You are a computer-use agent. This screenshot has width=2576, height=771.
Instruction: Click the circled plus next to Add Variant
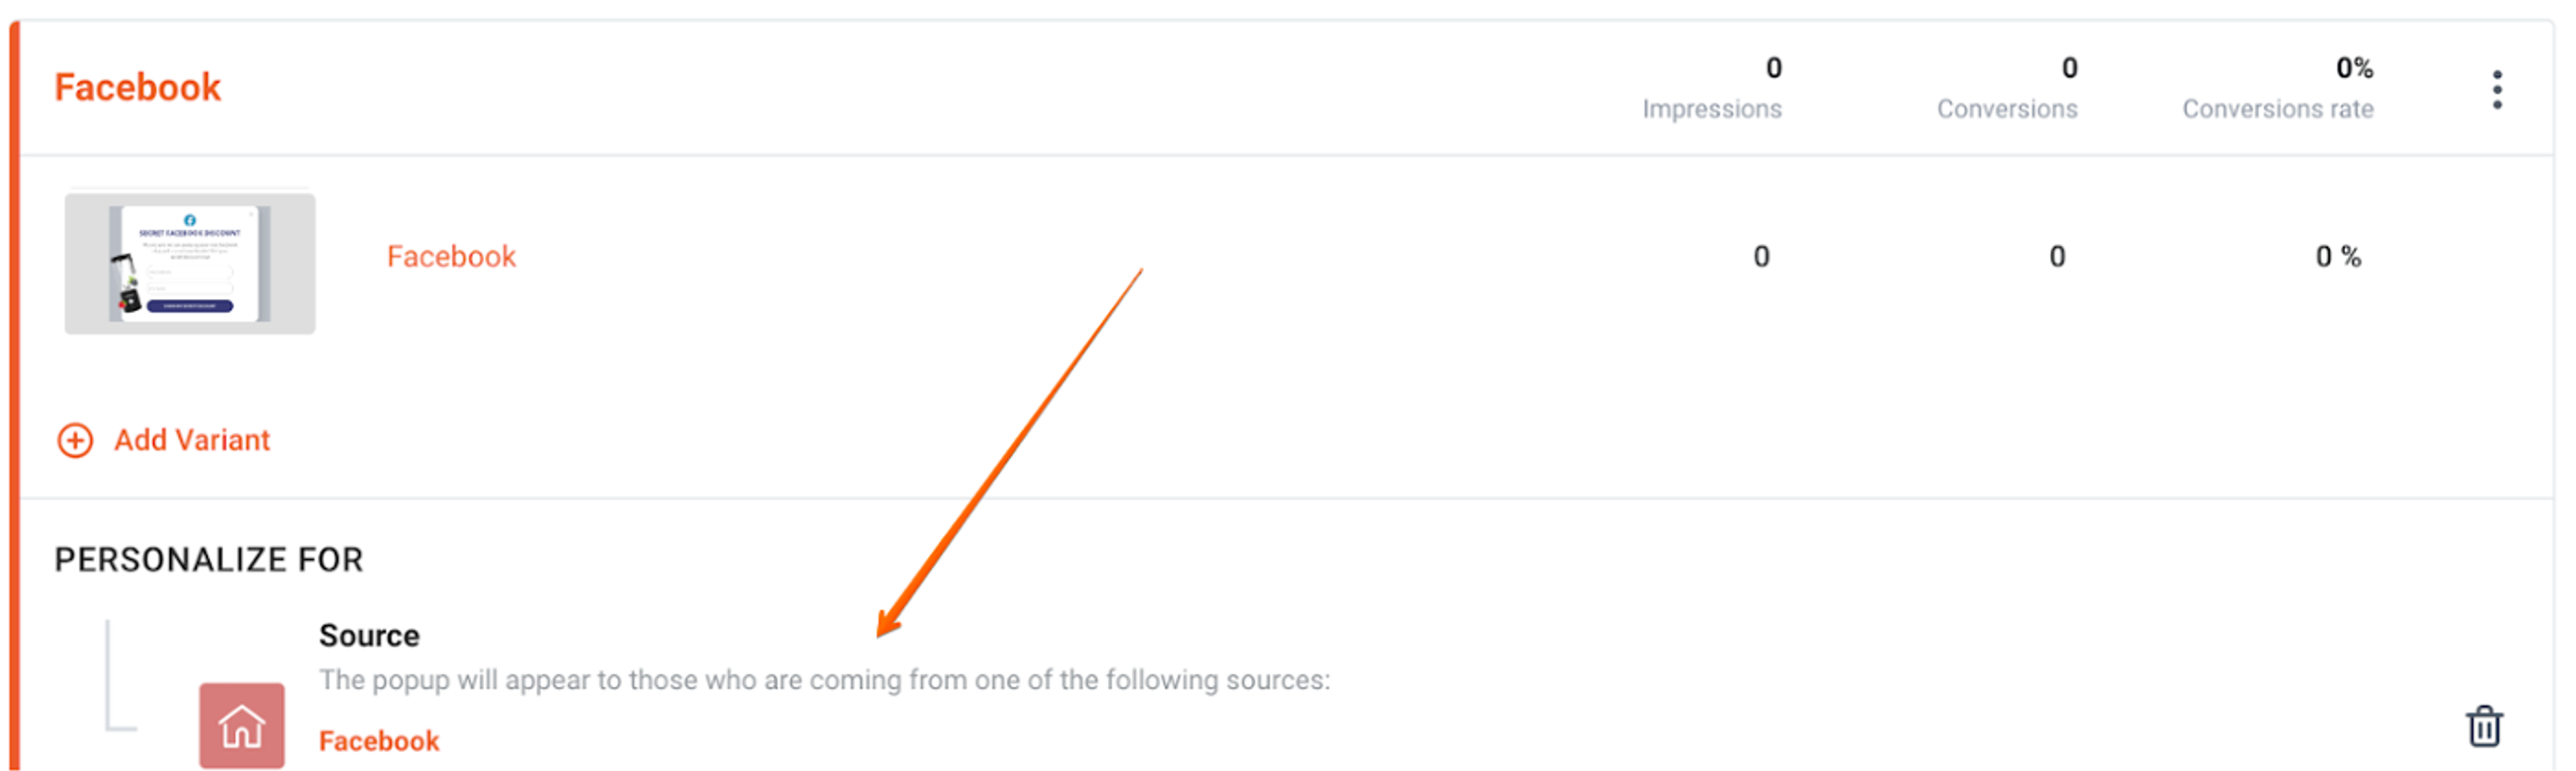click(75, 440)
